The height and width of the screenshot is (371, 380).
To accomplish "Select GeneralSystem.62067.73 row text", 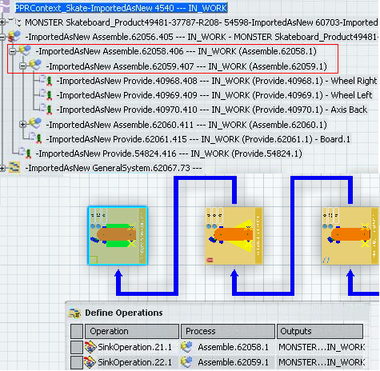I will 114,168.
